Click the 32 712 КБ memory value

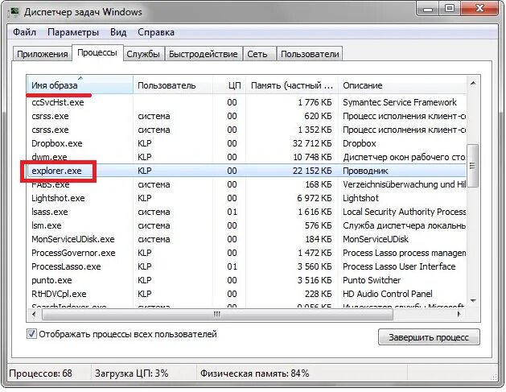coord(312,143)
